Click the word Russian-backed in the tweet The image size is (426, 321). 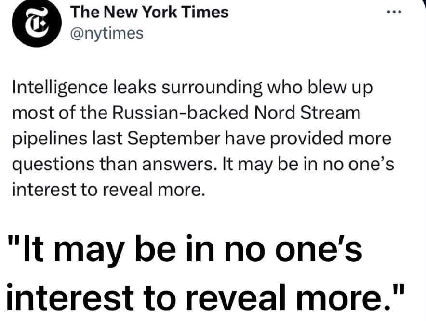click(180, 112)
